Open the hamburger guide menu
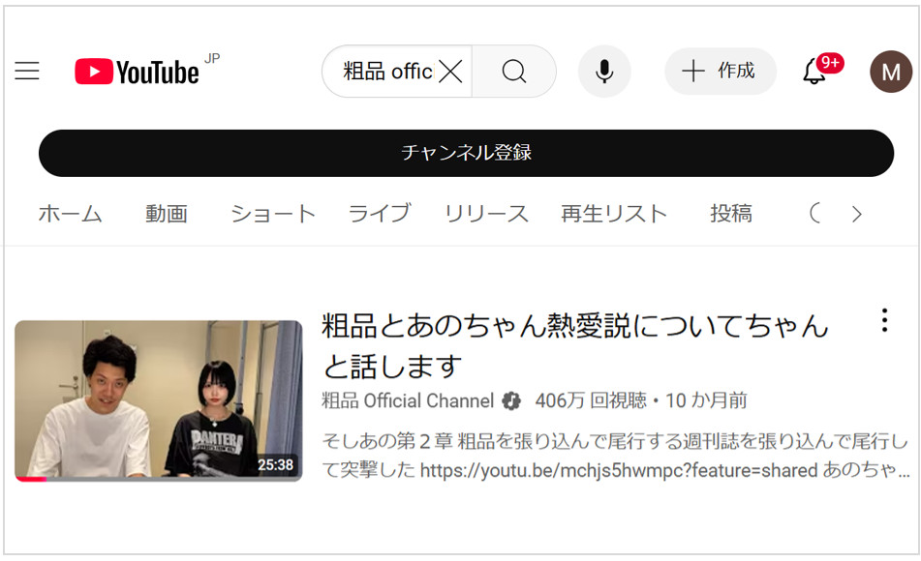 [x=27, y=72]
